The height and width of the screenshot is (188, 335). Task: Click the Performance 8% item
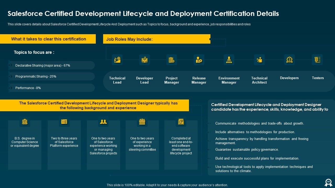coord(28,88)
